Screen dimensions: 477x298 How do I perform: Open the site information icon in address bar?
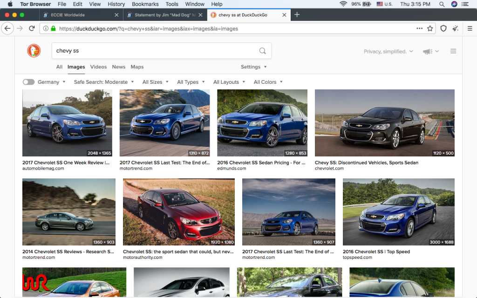click(x=46, y=28)
